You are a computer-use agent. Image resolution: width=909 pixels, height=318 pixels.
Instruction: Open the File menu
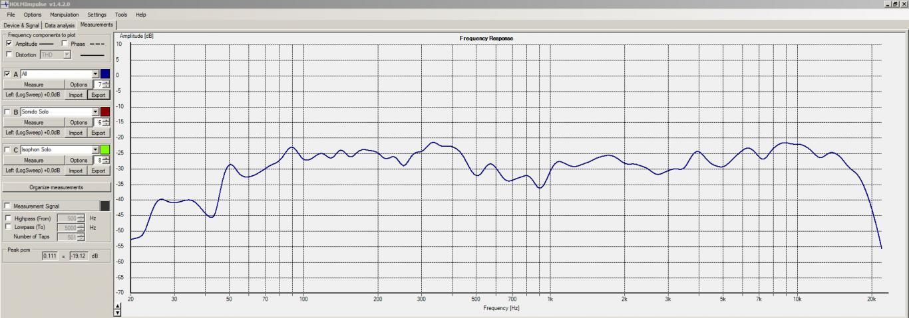click(11, 15)
